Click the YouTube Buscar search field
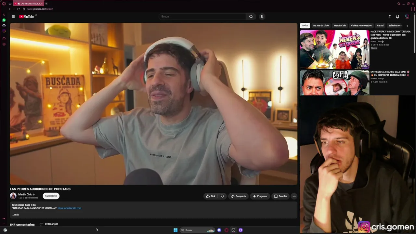Image resolution: width=416 pixels, height=234 pixels. point(202,17)
